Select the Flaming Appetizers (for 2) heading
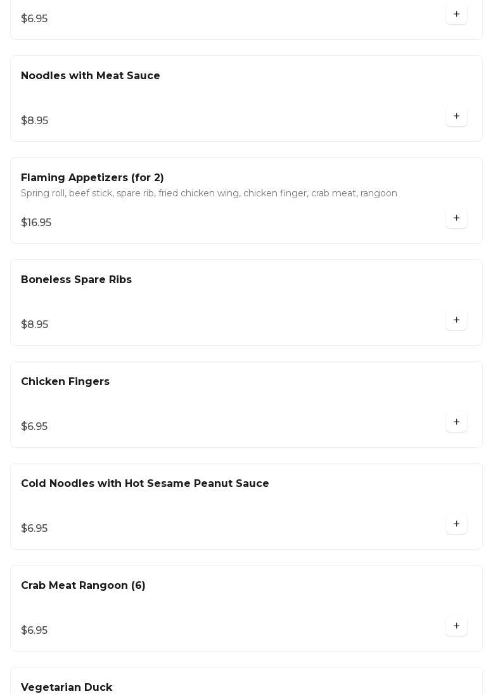 pos(93,178)
